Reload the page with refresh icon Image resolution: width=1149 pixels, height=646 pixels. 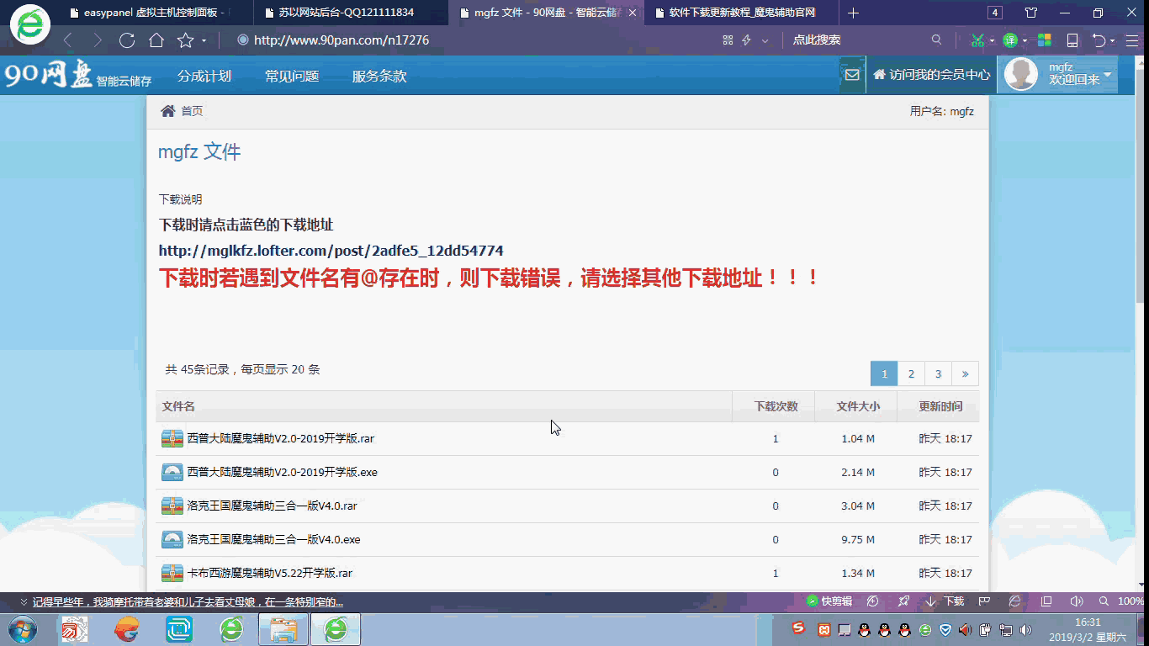tap(127, 40)
